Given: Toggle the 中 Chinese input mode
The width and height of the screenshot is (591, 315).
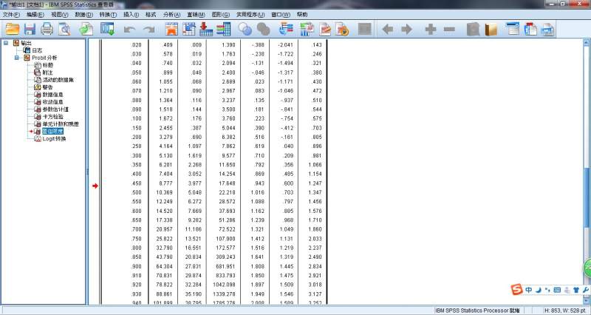Looking at the screenshot, I should (529, 290).
